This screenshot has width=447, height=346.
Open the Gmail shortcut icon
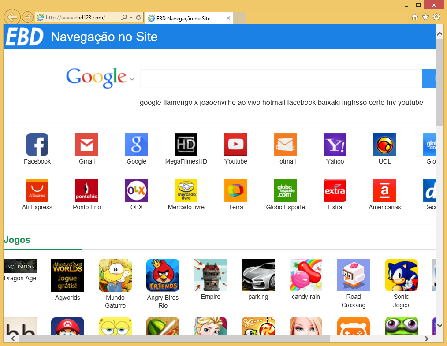[x=87, y=145]
